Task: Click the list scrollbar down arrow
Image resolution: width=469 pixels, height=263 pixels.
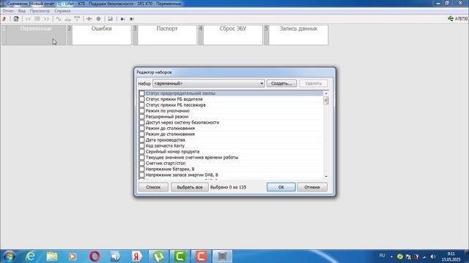Action: point(326,177)
